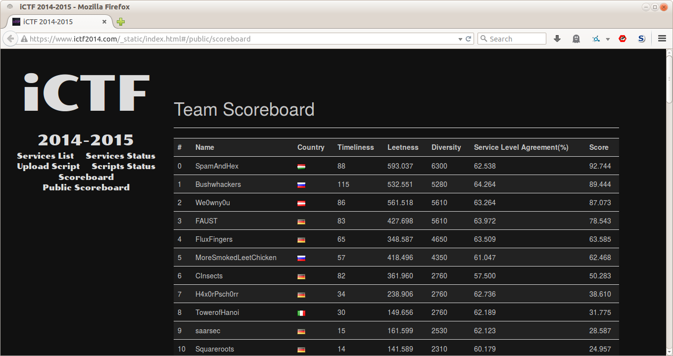673x356 pixels.
Task: Click the Country column header
Action: point(311,147)
